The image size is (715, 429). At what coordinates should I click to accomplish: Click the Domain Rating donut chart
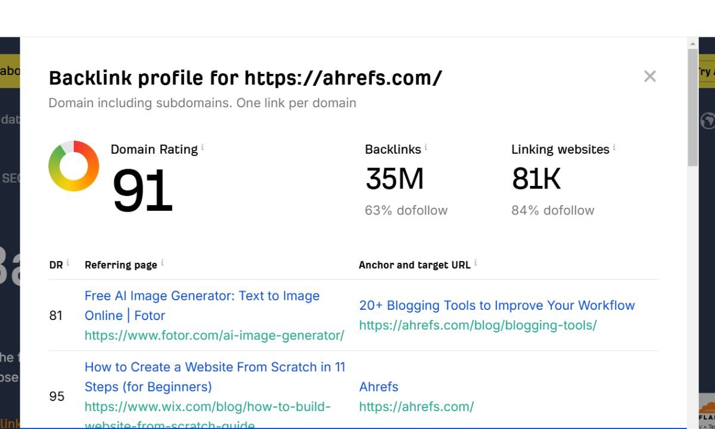pyautogui.click(x=73, y=167)
